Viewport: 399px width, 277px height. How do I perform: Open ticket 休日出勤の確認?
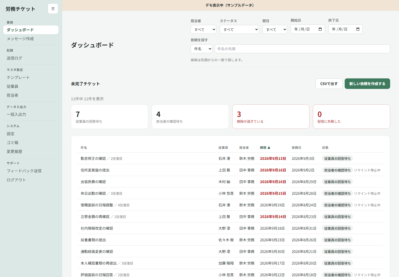(93, 193)
